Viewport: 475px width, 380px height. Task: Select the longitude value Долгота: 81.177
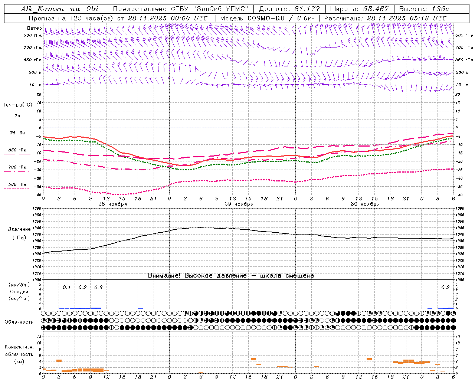(290, 9)
